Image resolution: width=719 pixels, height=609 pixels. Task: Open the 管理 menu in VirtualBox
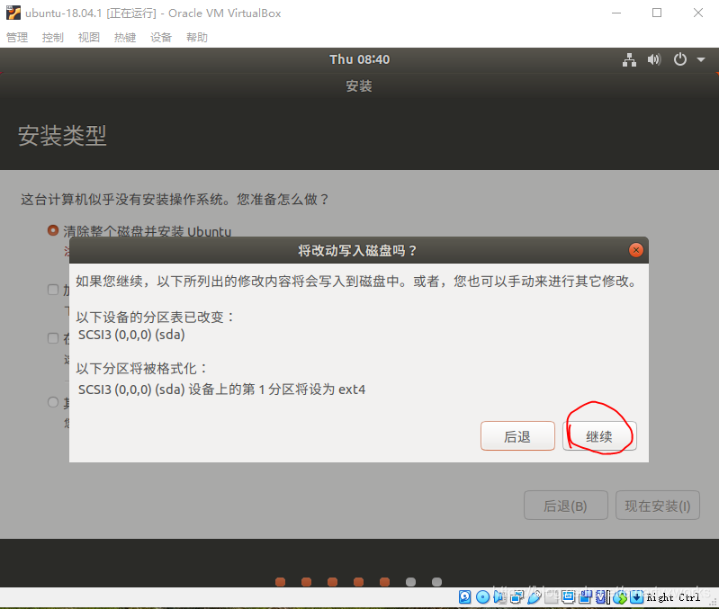coord(17,37)
